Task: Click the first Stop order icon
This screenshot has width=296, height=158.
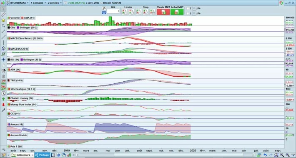Action: [x=139, y=12]
